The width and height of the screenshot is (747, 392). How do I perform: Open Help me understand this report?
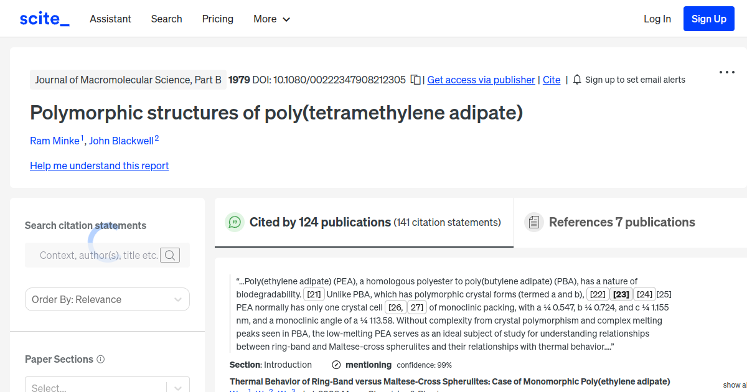pos(99,166)
